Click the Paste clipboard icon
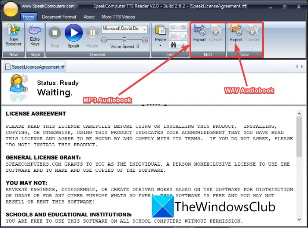 point(161,30)
